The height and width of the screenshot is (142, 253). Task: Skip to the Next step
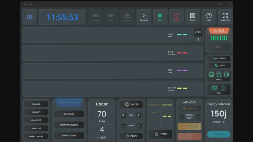click(111, 17)
